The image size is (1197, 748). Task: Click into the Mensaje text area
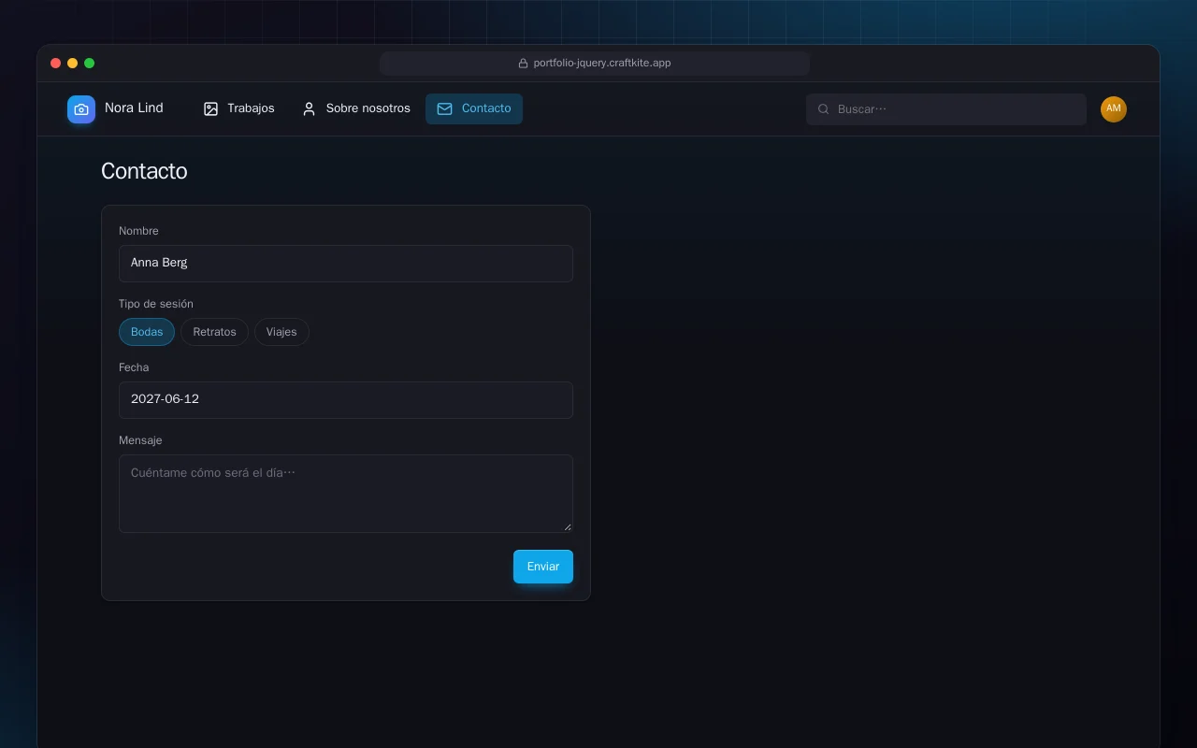click(346, 494)
